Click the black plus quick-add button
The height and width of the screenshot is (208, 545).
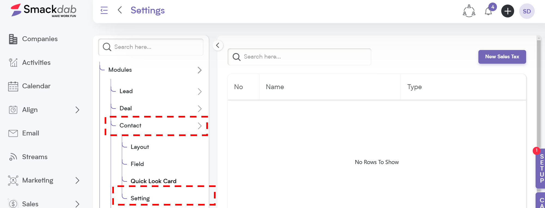(507, 11)
